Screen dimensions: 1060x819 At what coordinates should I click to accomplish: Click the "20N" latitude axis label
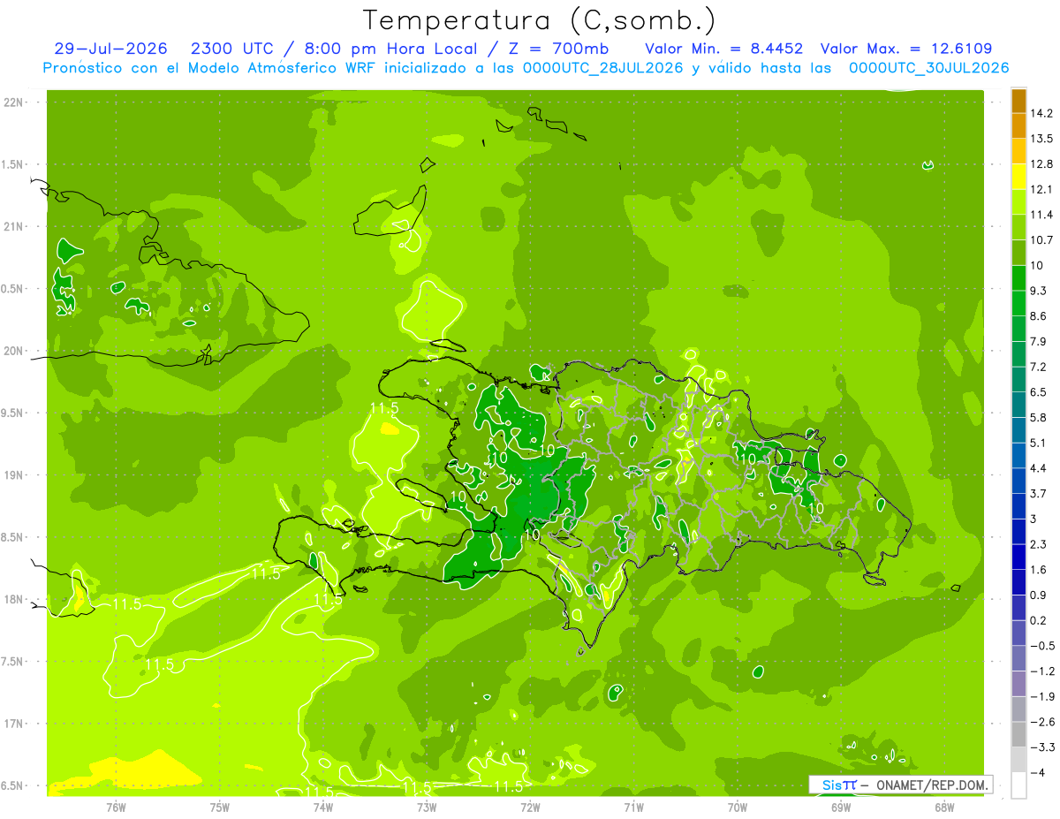click(13, 351)
